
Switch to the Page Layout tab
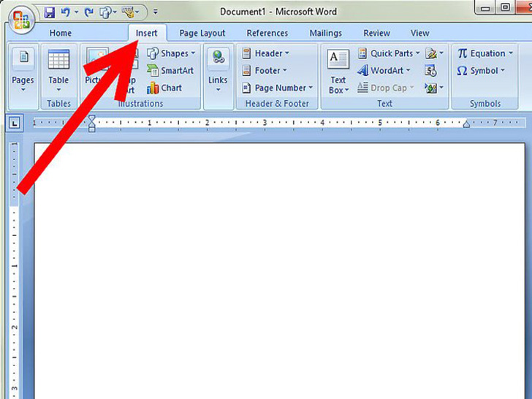coord(202,34)
